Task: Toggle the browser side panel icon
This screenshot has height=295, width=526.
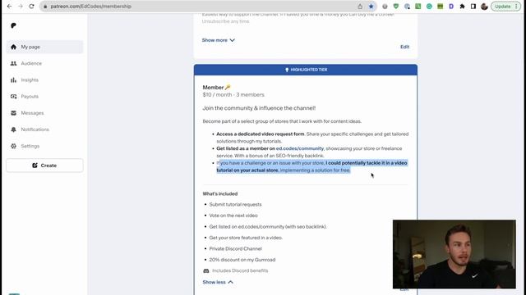Action: [x=473, y=7]
